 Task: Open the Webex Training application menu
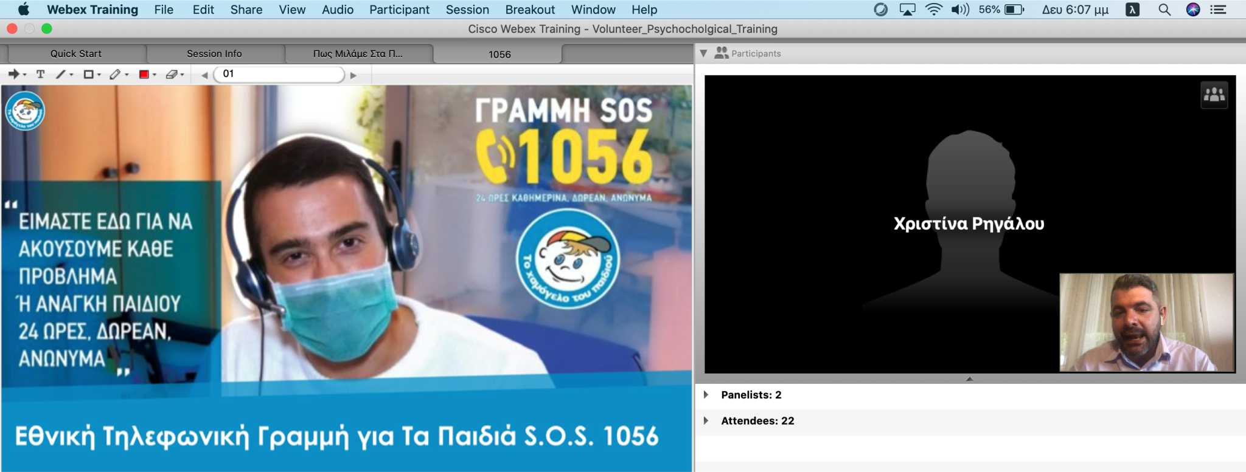[x=92, y=10]
